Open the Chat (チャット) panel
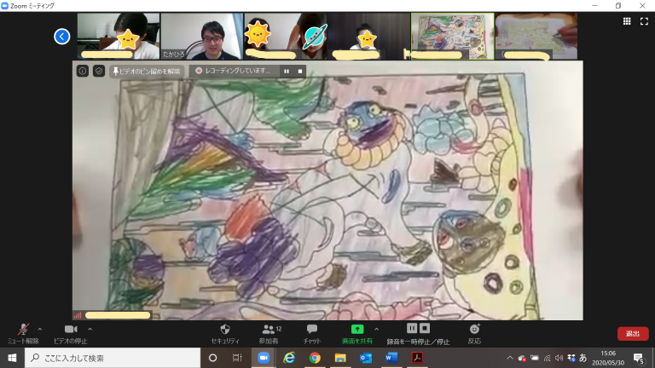Image resolution: width=655 pixels, height=368 pixels. coord(312,330)
